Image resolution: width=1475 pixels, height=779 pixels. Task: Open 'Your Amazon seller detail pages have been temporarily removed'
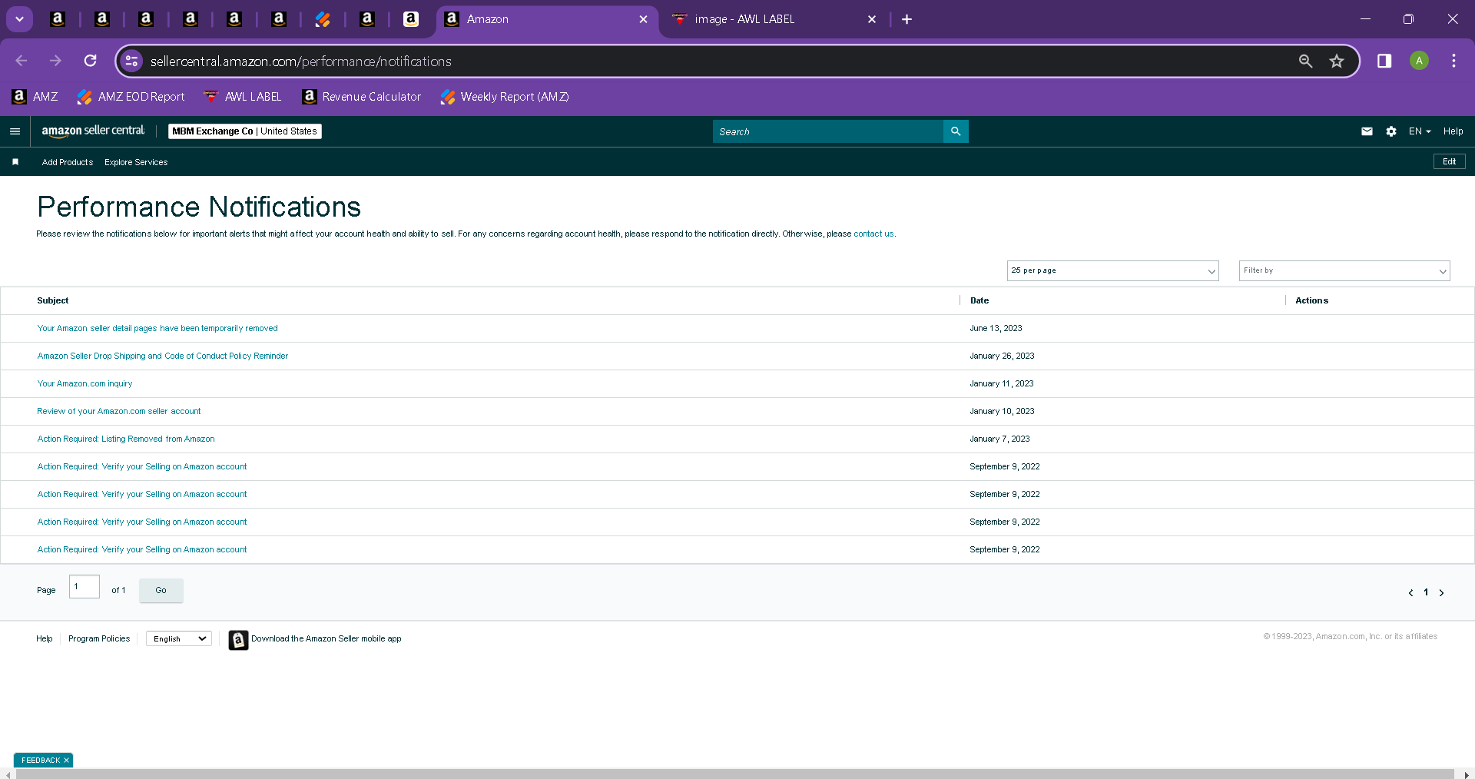[x=157, y=328]
